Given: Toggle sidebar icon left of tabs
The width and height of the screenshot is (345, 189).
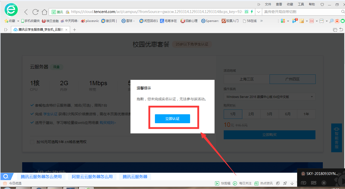Looking at the screenshot, I should pyautogui.click(x=6, y=30).
